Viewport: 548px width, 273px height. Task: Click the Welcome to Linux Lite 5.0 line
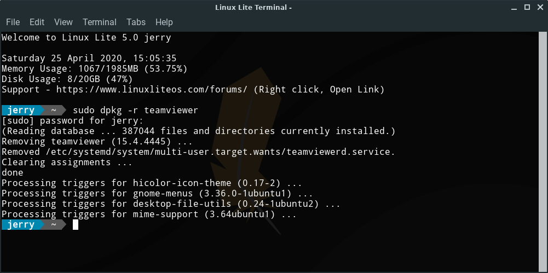[x=86, y=38]
